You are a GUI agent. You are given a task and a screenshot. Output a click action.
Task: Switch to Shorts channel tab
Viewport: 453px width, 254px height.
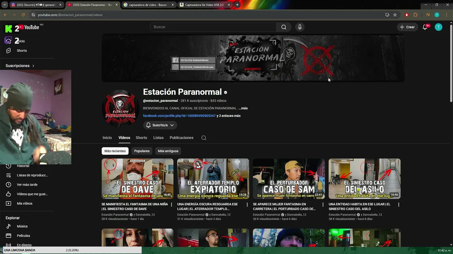click(141, 138)
